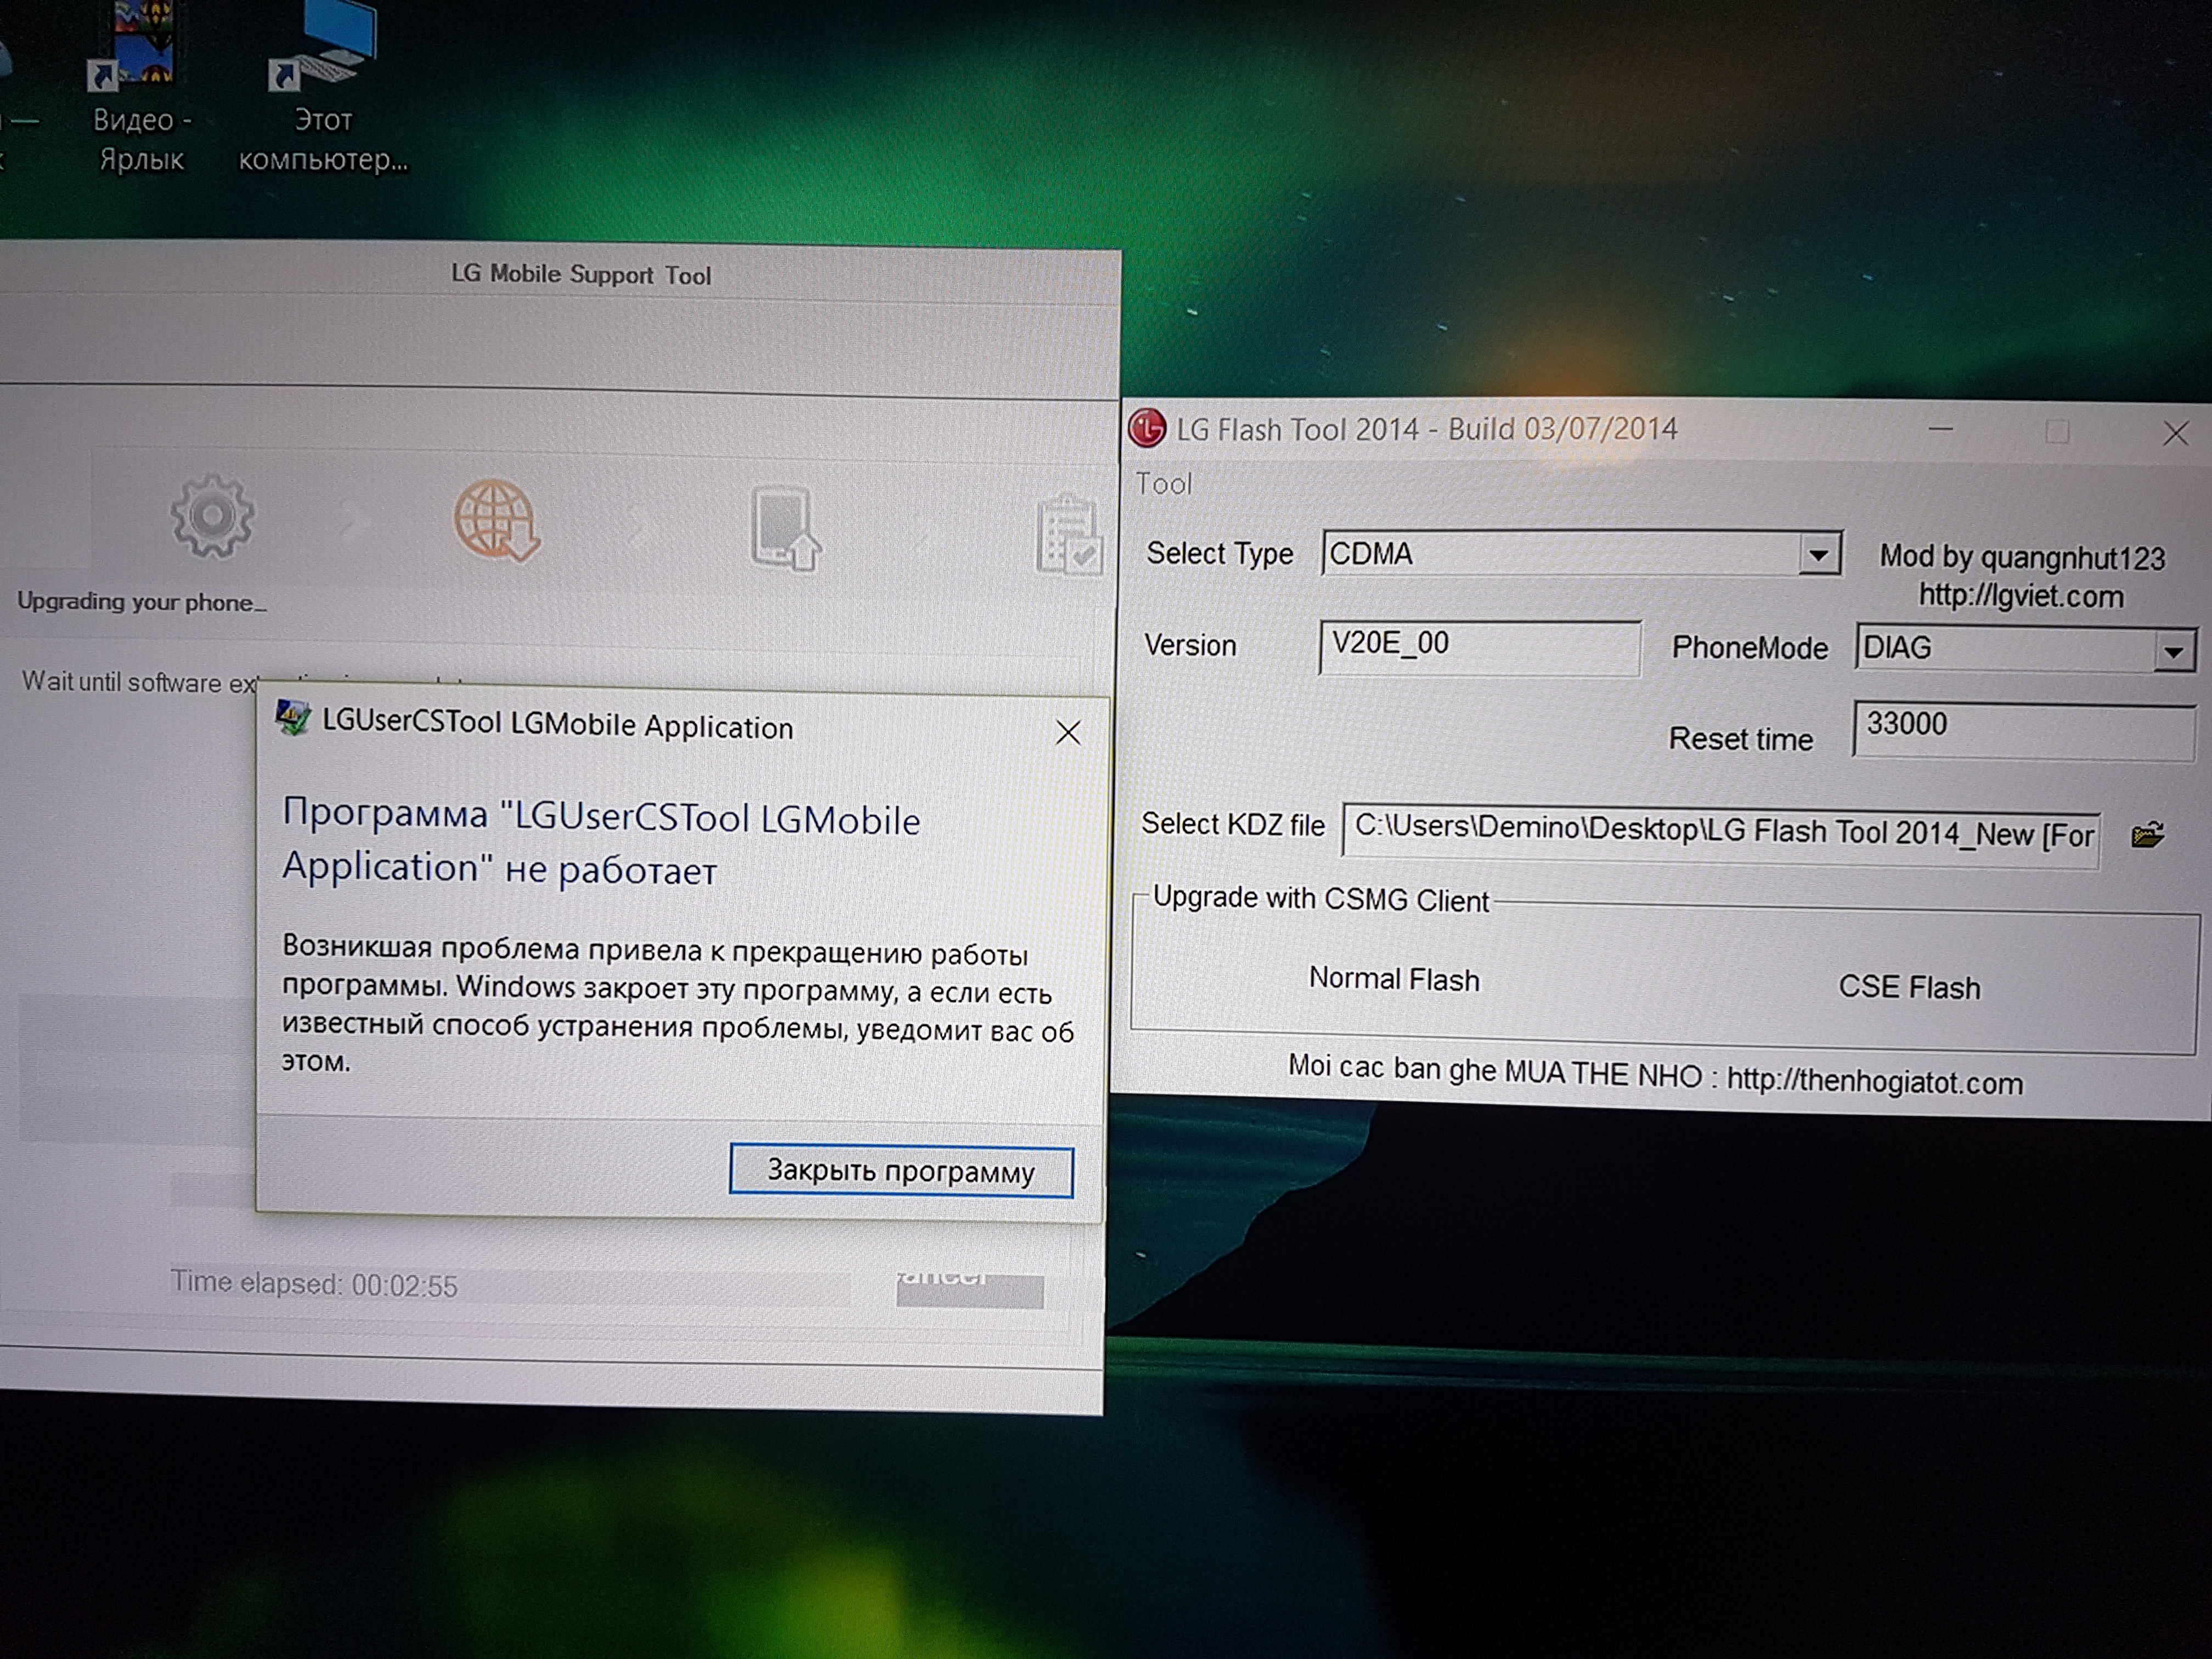This screenshot has height=1659, width=2212.
Task: Minimize the LG Flash Tool 2014 window
Action: pyautogui.click(x=1940, y=430)
